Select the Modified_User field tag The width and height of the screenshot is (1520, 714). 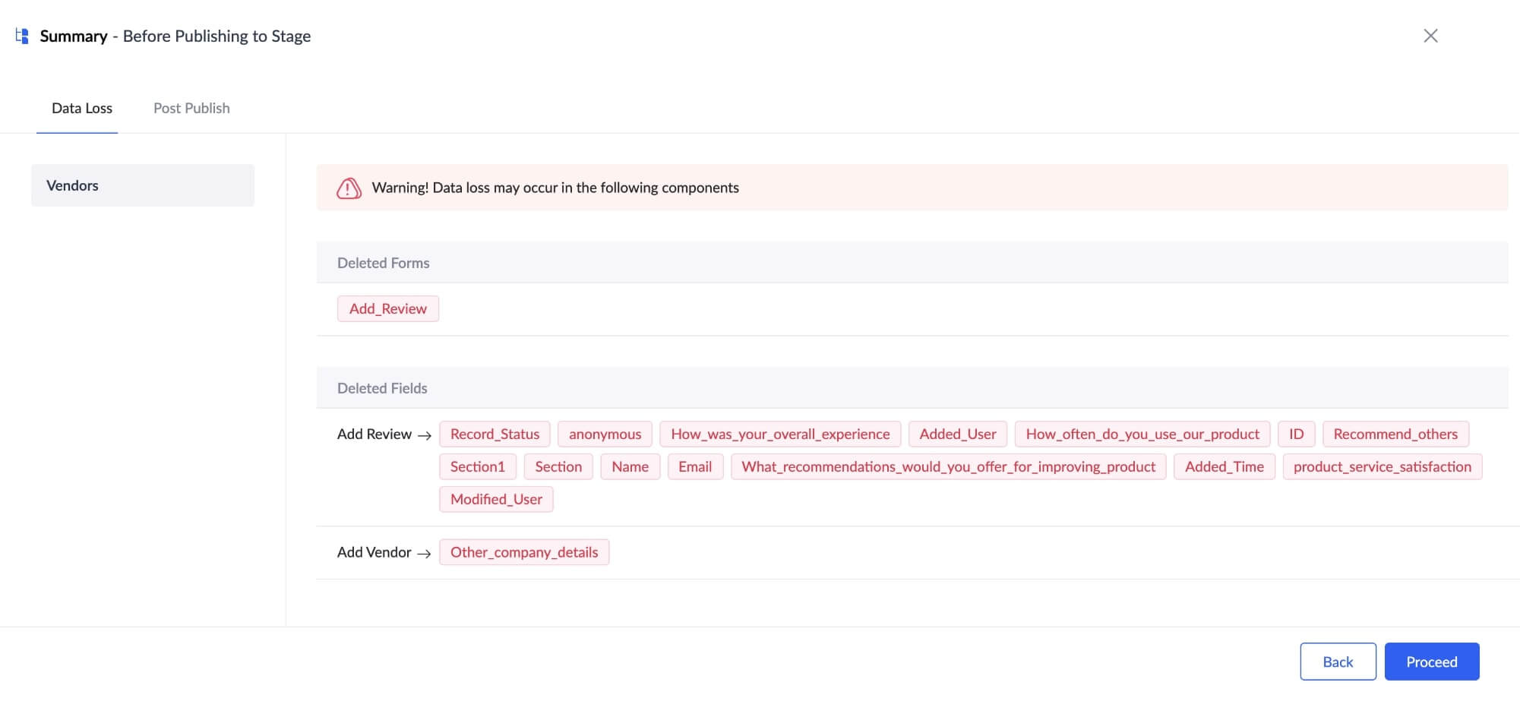click(496, 499)
